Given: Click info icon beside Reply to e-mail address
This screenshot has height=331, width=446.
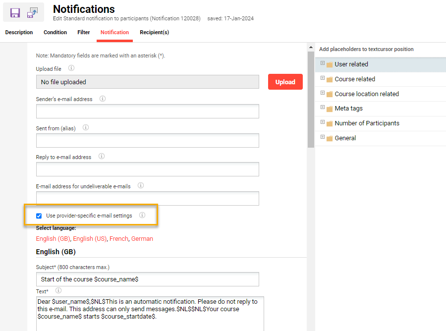Looking at the screenshot, I should (x=102, y=157).
